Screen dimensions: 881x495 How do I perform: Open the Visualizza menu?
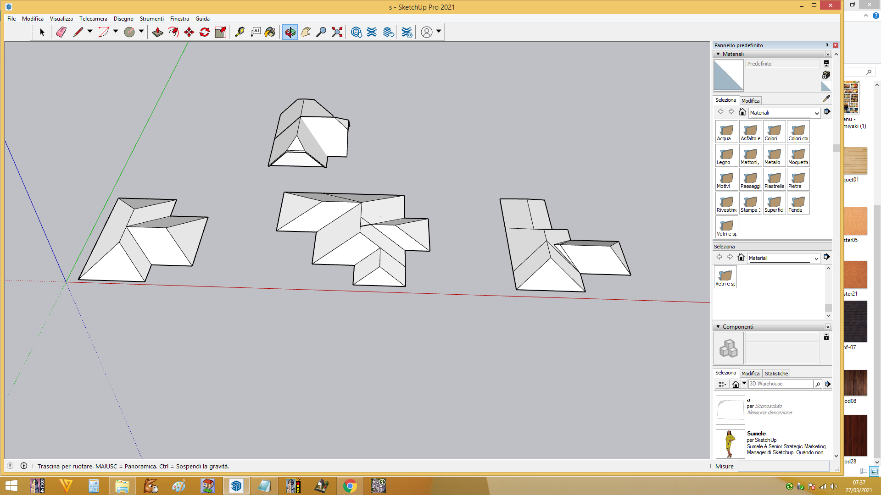tap(61, 19)
